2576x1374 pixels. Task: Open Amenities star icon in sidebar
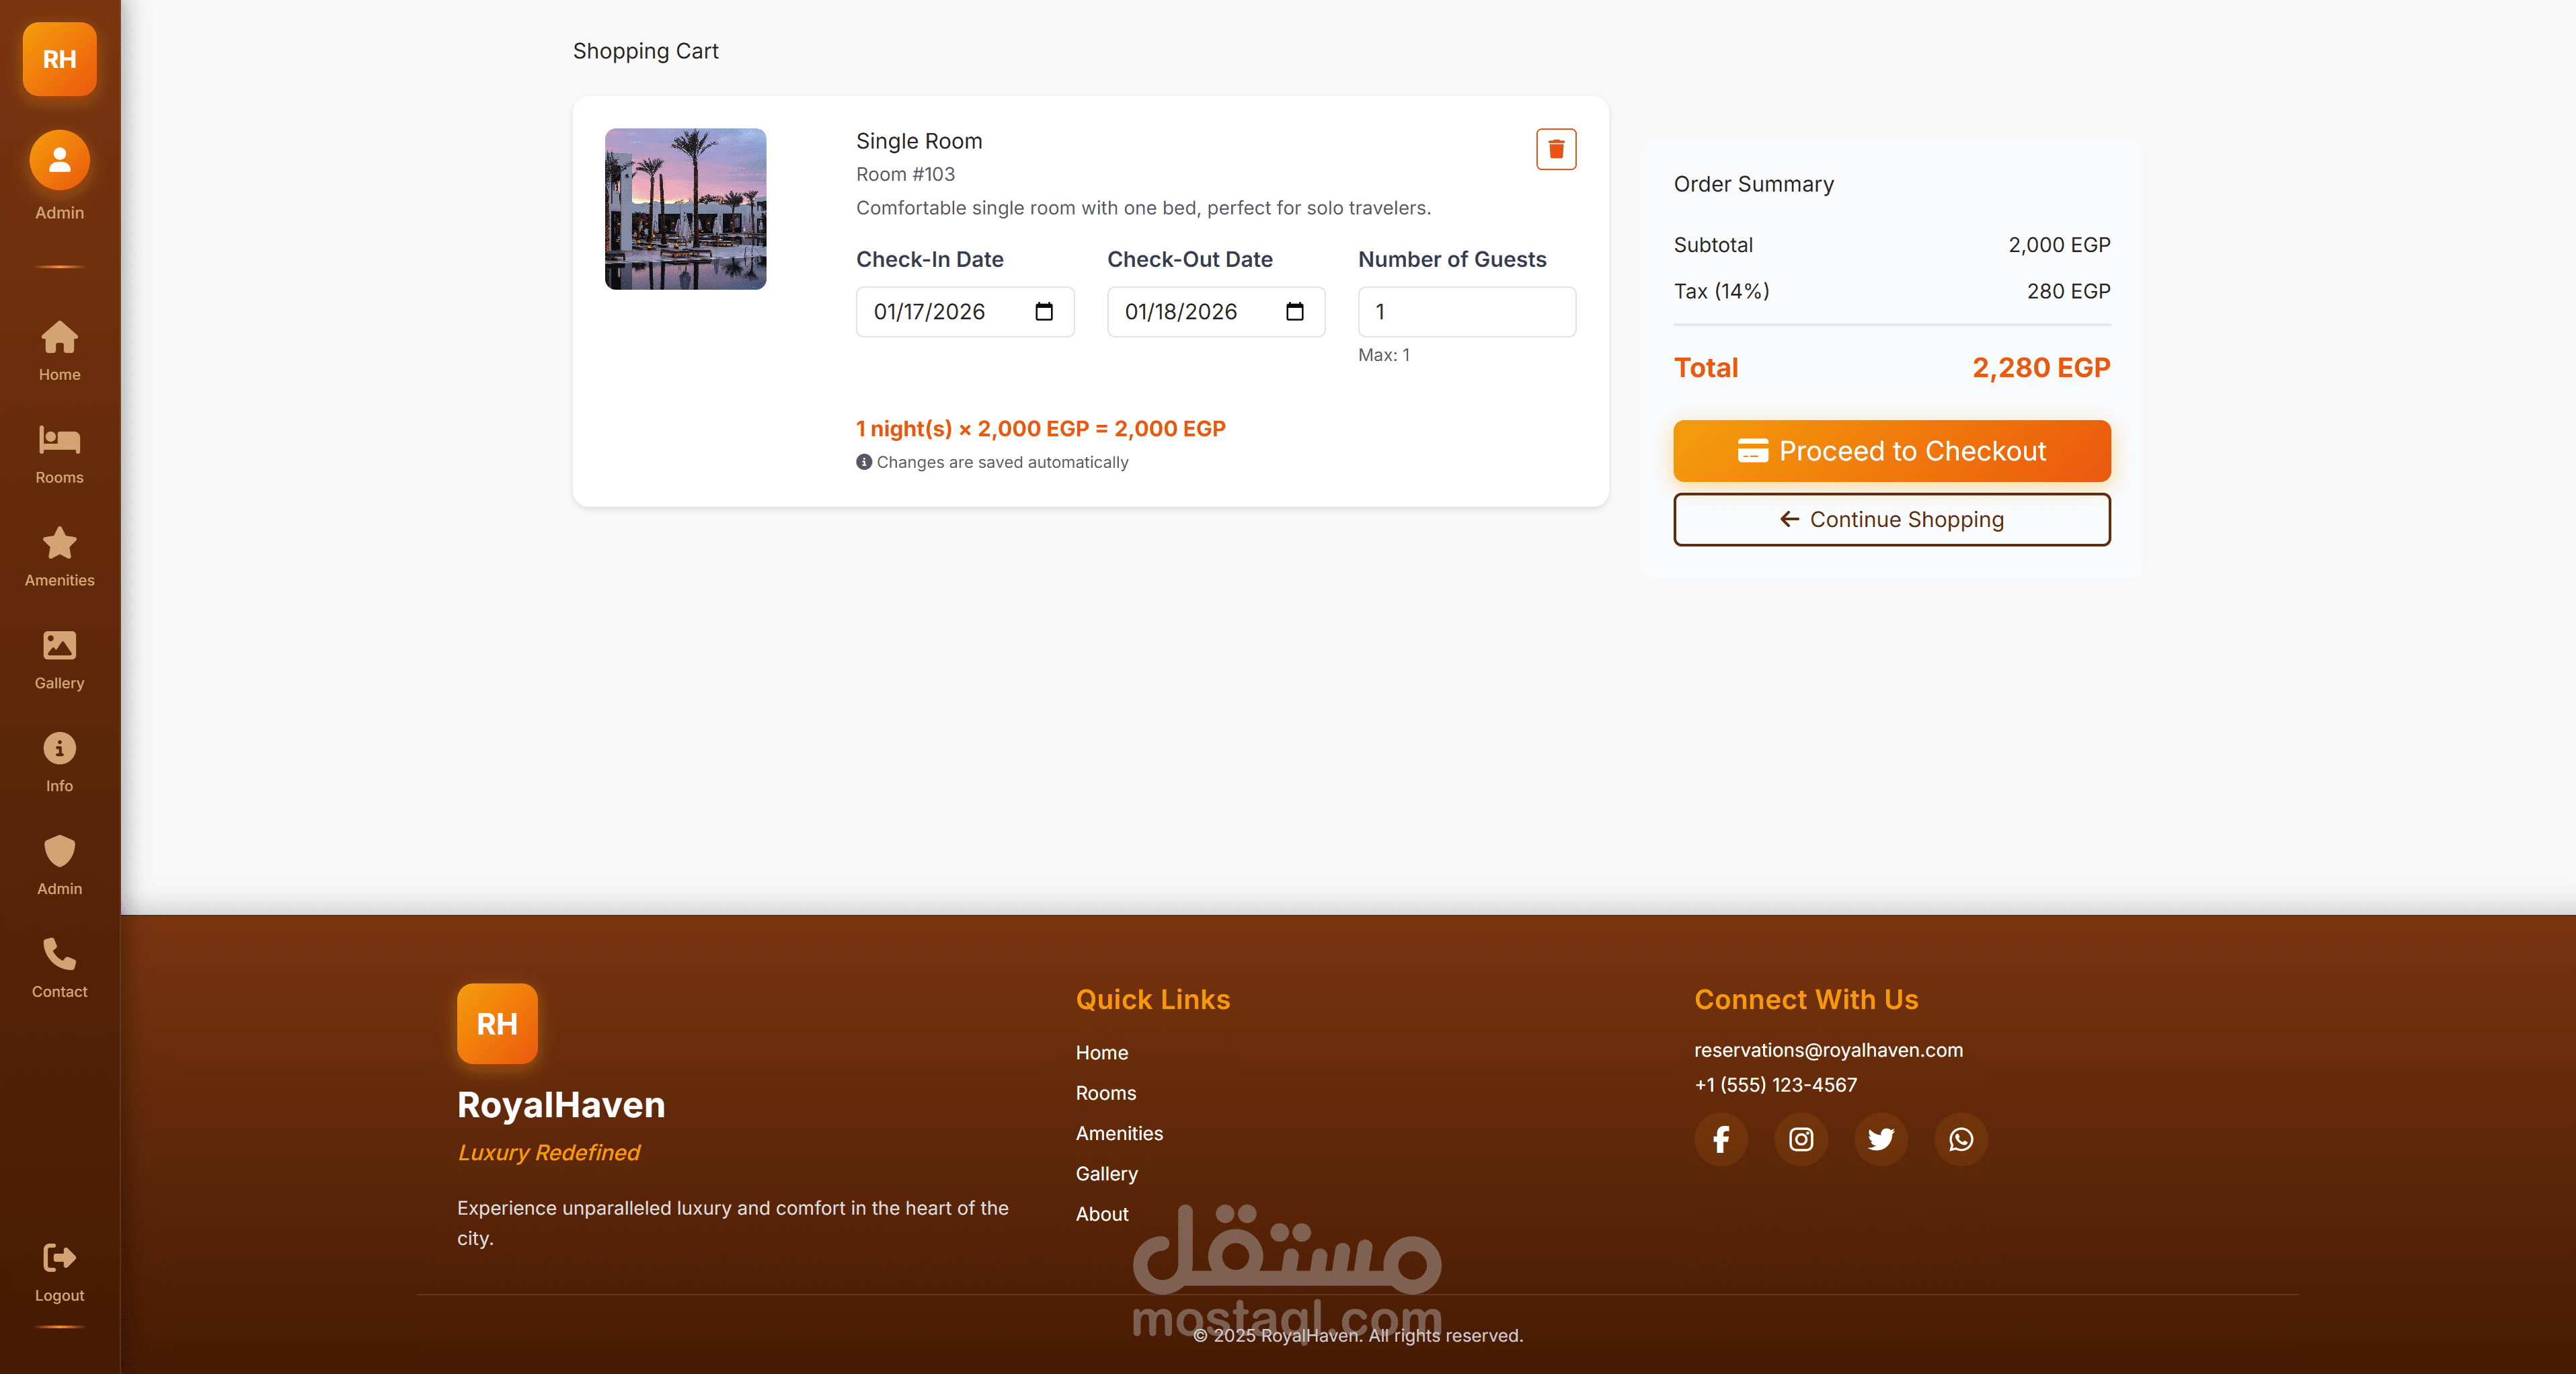pyautogui.click(x=60, y=556)
